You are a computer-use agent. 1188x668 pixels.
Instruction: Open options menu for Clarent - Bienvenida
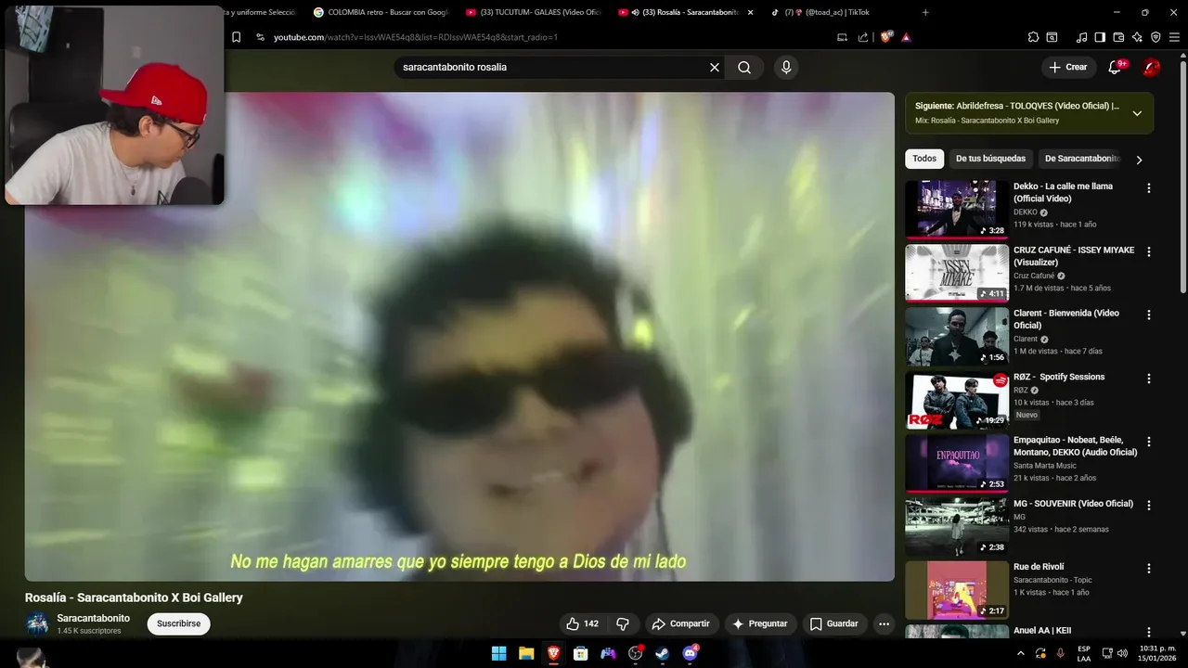pos(1148,315)
